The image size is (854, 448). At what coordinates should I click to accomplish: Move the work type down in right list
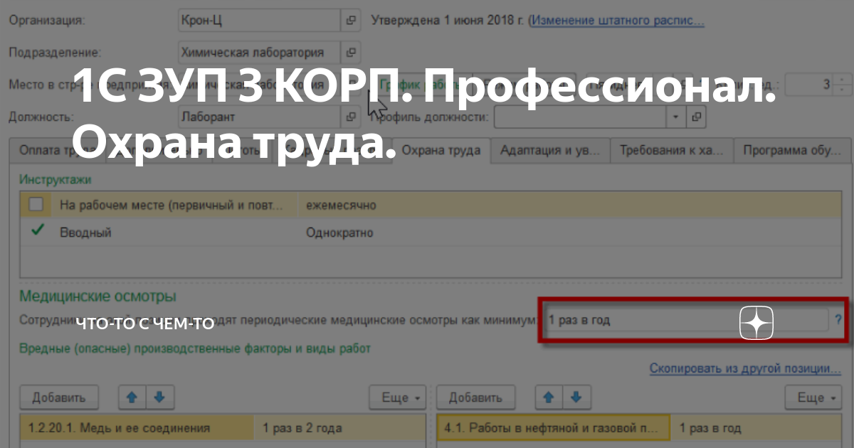point(576,398)
